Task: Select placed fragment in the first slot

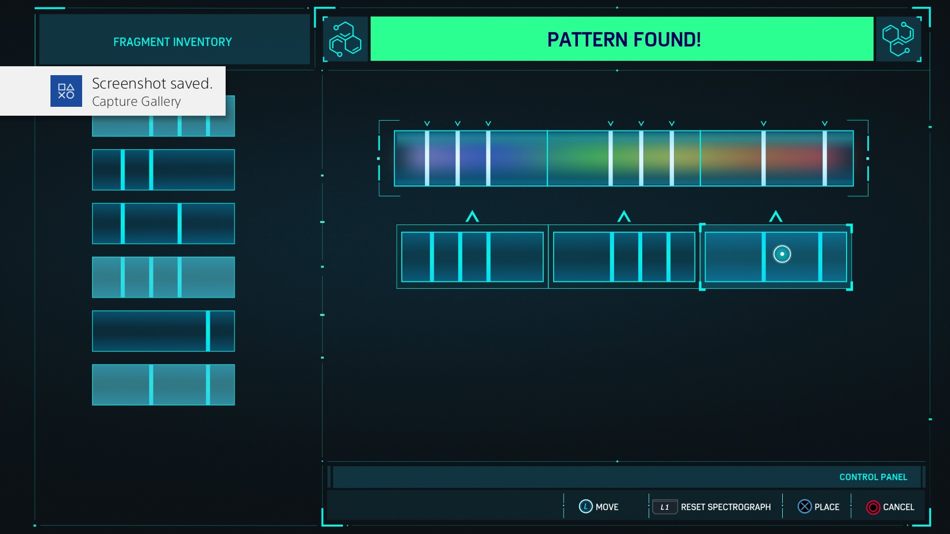Action: click(x=472, y=257)
